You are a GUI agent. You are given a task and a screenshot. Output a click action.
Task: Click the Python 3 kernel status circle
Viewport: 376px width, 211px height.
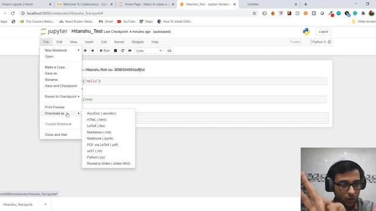[x=329, y=42]
